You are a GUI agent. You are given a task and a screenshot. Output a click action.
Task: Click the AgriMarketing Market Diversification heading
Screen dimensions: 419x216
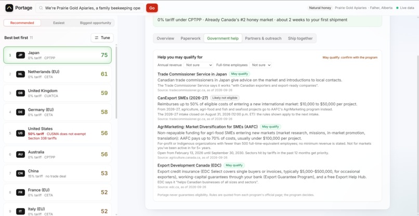(207, 127)
